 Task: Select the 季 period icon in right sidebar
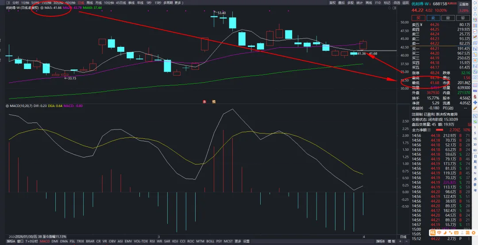[x=475, y=185]
